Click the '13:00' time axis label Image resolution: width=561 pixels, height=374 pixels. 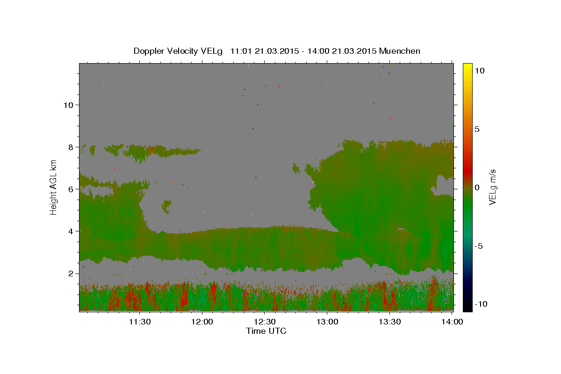tap(327, 322)
